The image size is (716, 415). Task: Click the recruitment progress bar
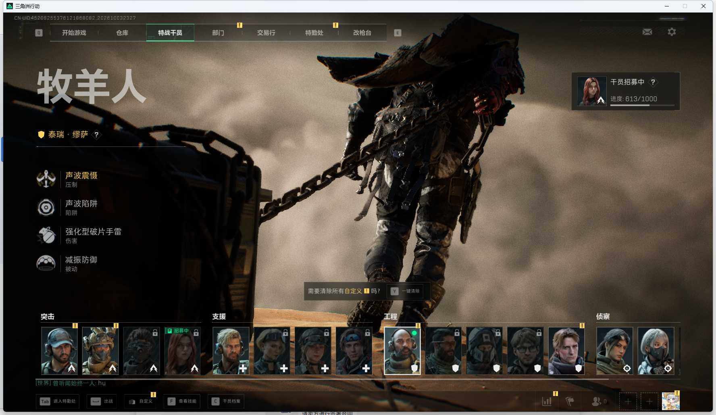coord(642,105)
